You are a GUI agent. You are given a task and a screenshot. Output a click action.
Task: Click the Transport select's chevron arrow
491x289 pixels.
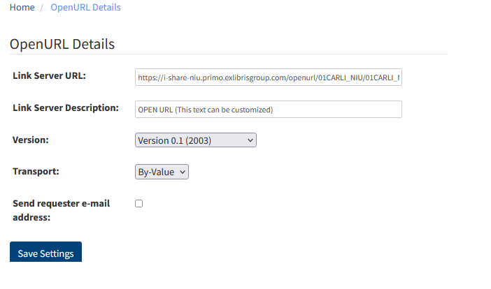point(183,172)
